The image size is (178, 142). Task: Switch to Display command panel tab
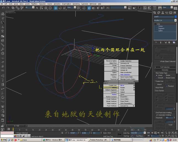171,13
